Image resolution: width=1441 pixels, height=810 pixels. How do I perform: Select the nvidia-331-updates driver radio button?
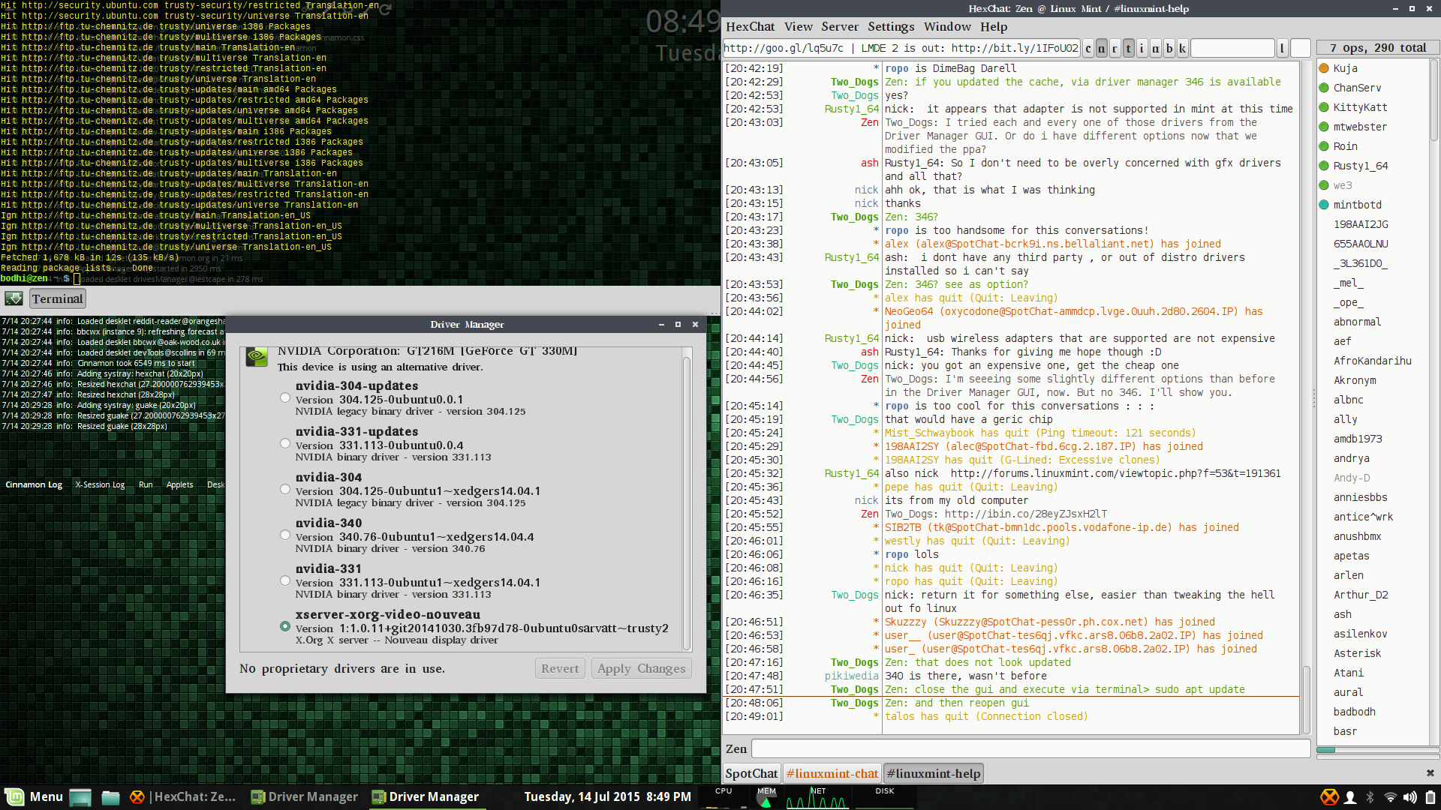point(285,443)
